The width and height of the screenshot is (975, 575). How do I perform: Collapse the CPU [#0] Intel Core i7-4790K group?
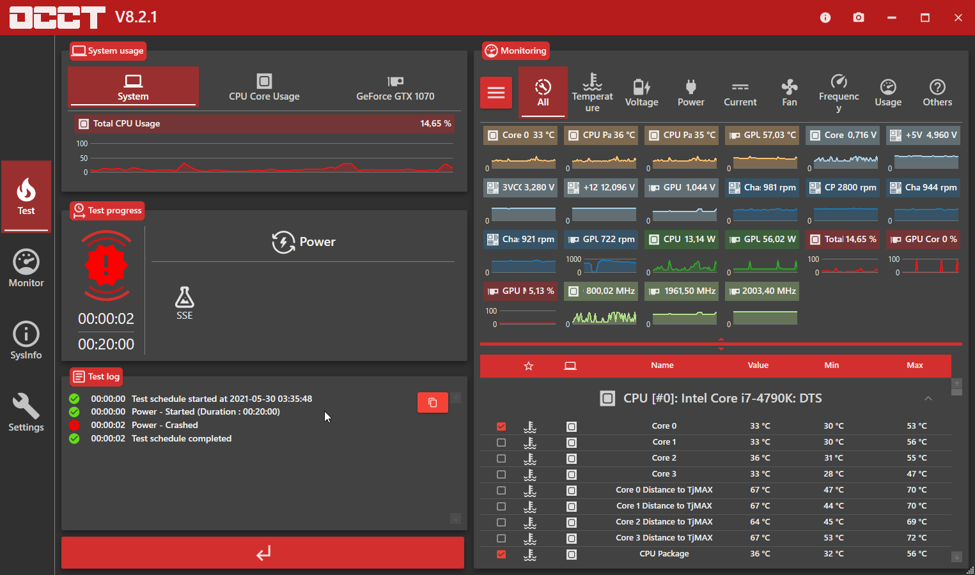pos(928,398)
